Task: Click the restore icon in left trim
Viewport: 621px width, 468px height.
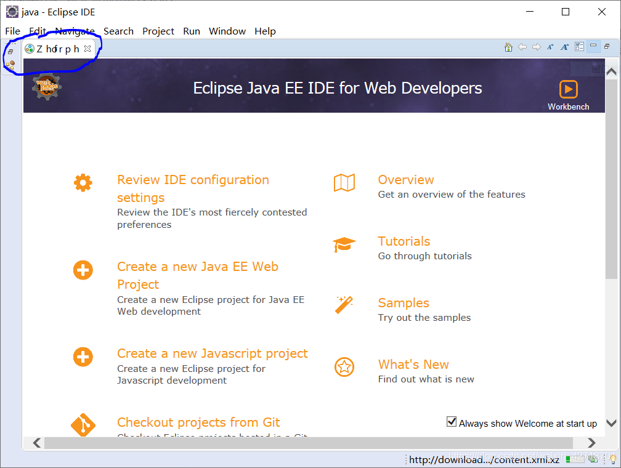Action: point(10,52)
